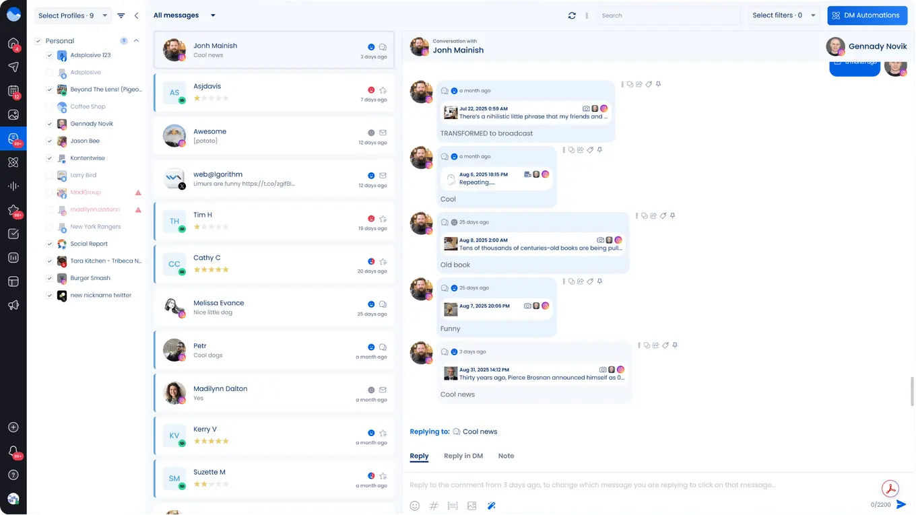Screen dimensions: 916x515
Task: Open the emoji picker in reply box
Action: click(415, 506)
